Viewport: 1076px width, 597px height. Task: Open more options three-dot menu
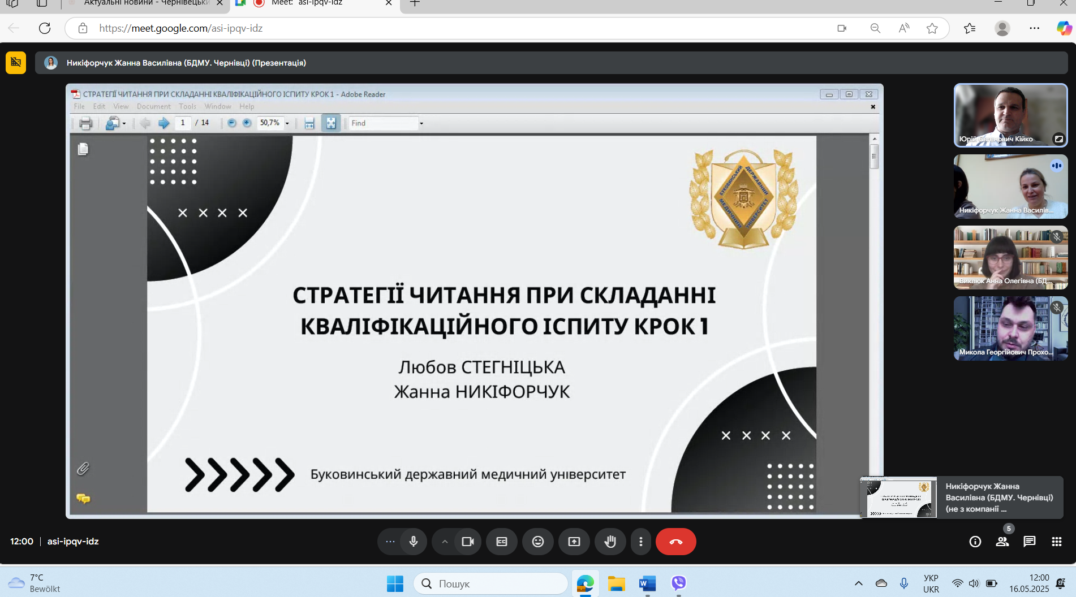click(x=640, y=542)
